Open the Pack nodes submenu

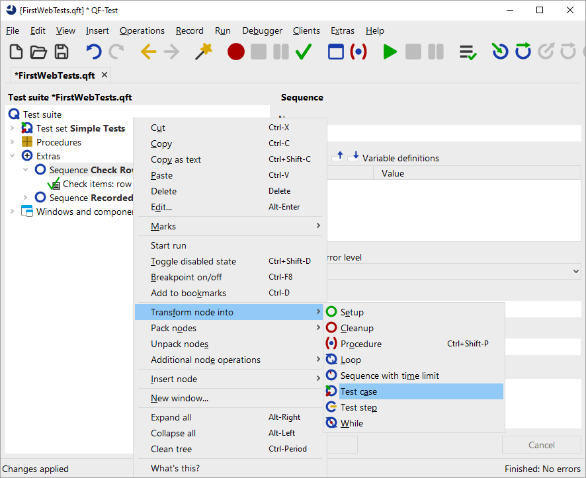[x=230, y=328]
